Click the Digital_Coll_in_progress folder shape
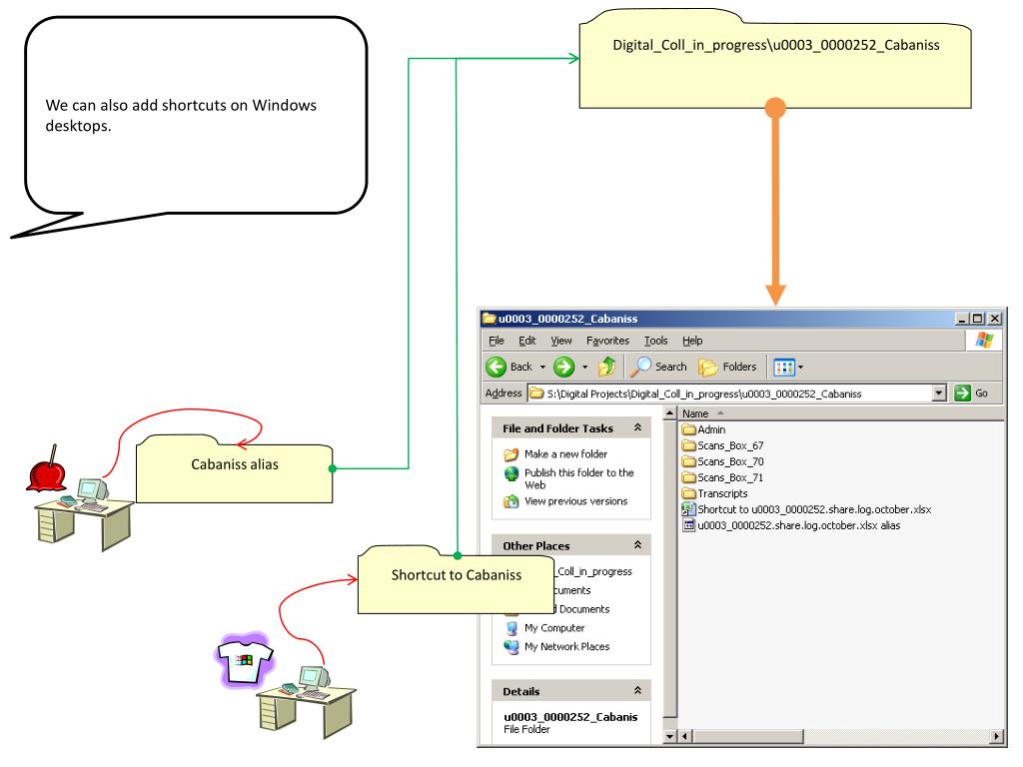Screen dimensions: 1023x767 pyautogui.click(x=775, y=58)
